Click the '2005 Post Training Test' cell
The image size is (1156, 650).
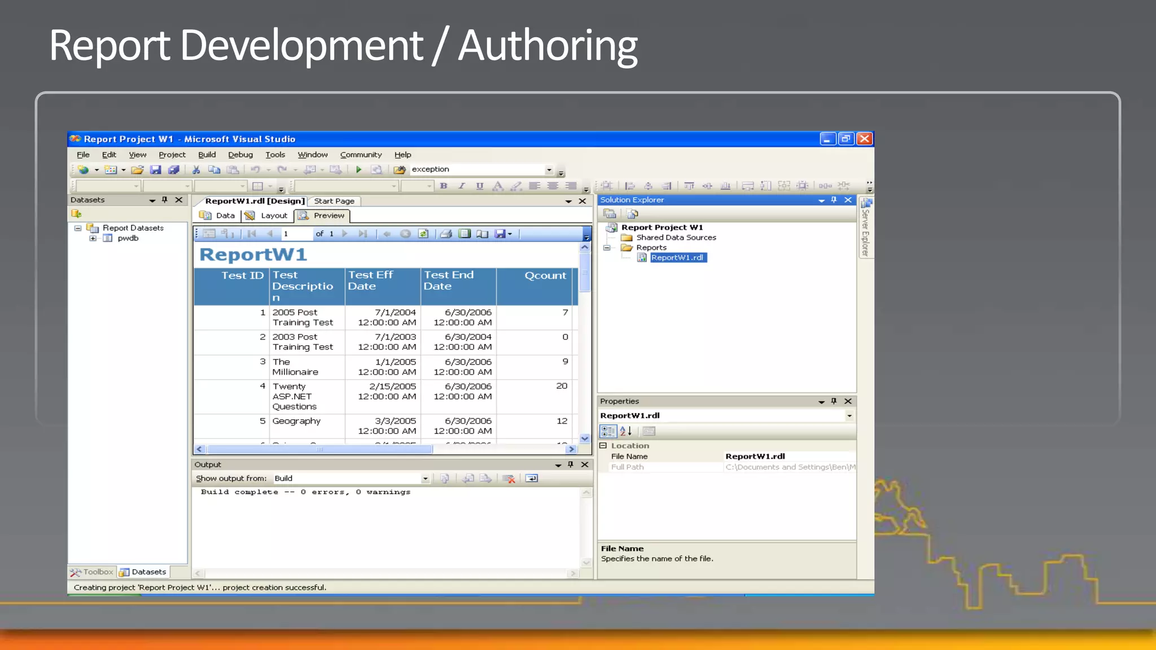pos(306,318)
